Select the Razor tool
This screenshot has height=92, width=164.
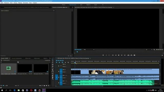pos(53,70)
